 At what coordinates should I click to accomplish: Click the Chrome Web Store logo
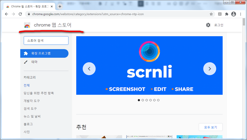[x=27, y=25]
